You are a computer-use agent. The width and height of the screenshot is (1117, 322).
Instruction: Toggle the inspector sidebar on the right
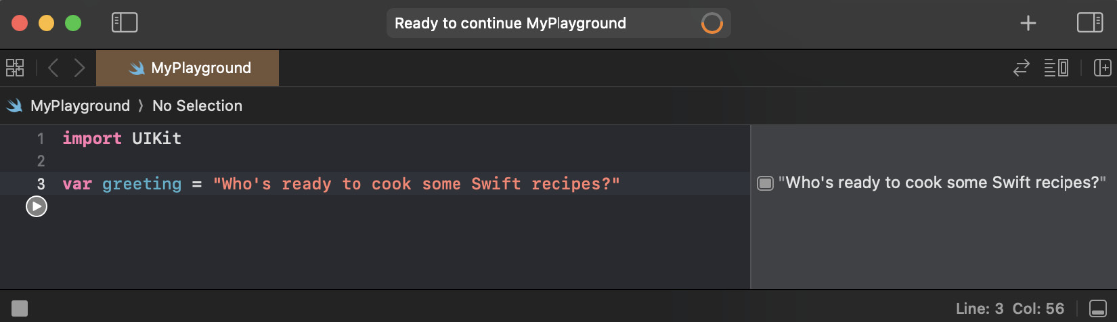point(1090,23)
